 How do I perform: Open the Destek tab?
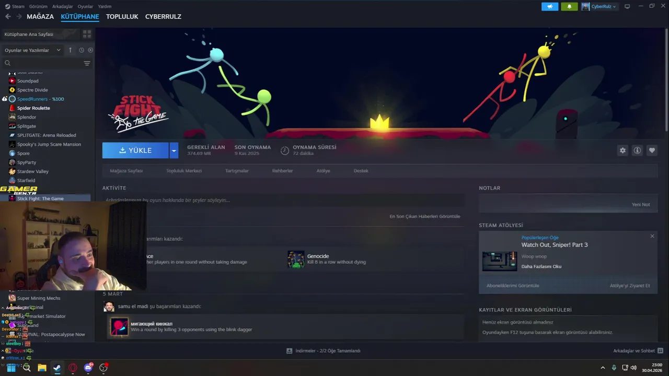click(x=361, y=171)
